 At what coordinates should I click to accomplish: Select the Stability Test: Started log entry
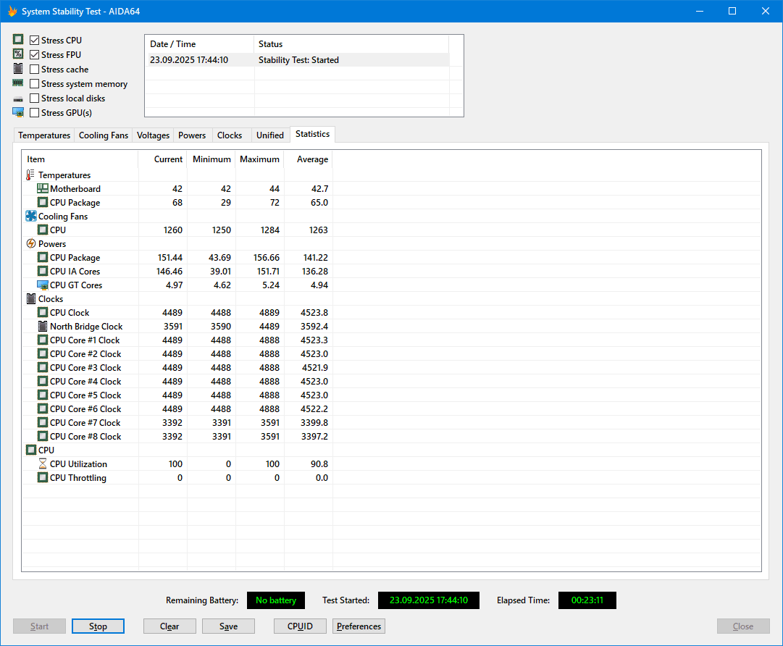(x=298, y=60)
